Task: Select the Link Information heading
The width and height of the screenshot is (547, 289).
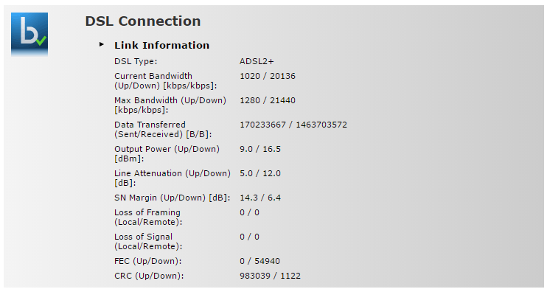Action: point(162,46)
